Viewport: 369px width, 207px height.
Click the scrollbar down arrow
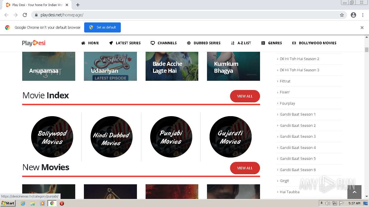(367, 197)
